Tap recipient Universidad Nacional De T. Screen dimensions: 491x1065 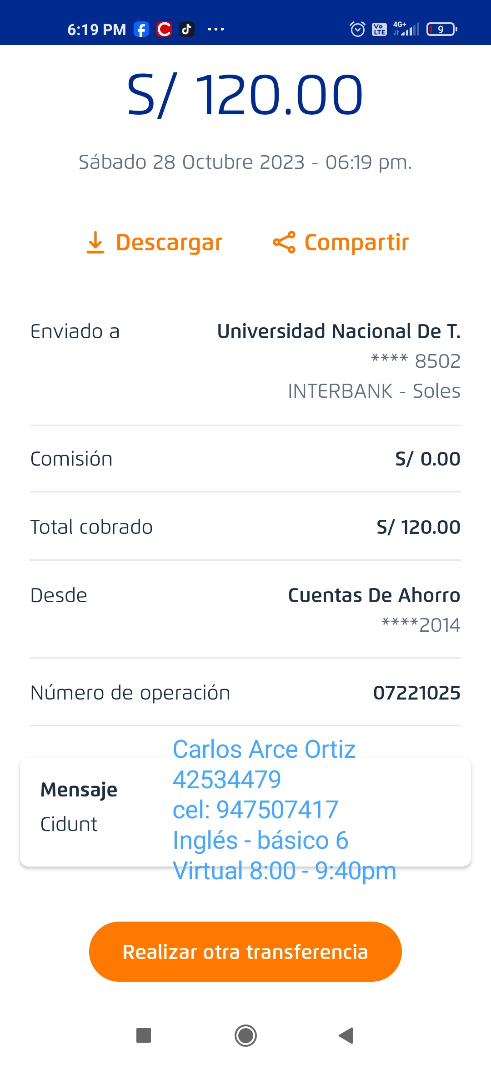coord(339,331)
